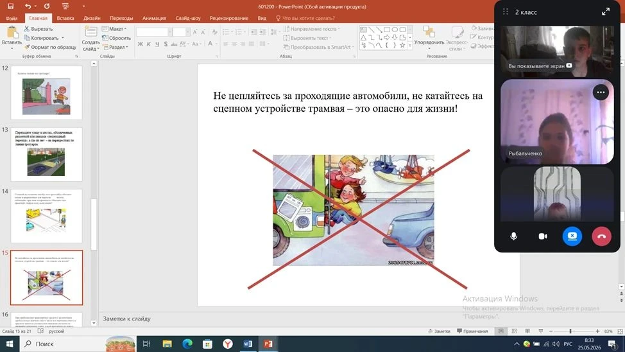Open Выровнять текст dropdown
This screenshot has height=352, width=625.
point(307,38)
